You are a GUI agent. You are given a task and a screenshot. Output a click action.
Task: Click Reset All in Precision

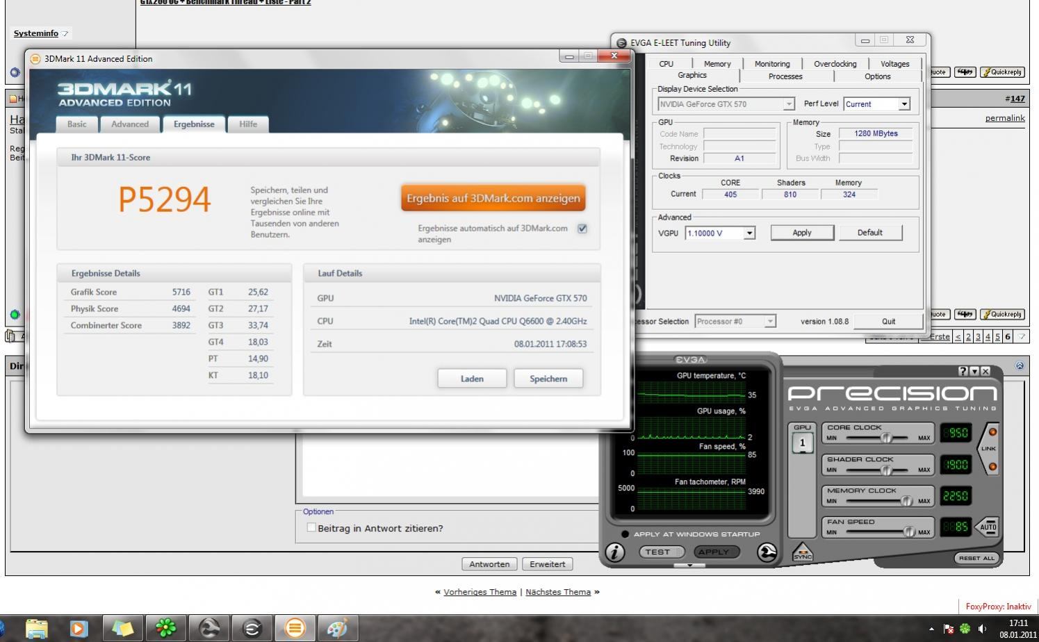coord(976,558)
